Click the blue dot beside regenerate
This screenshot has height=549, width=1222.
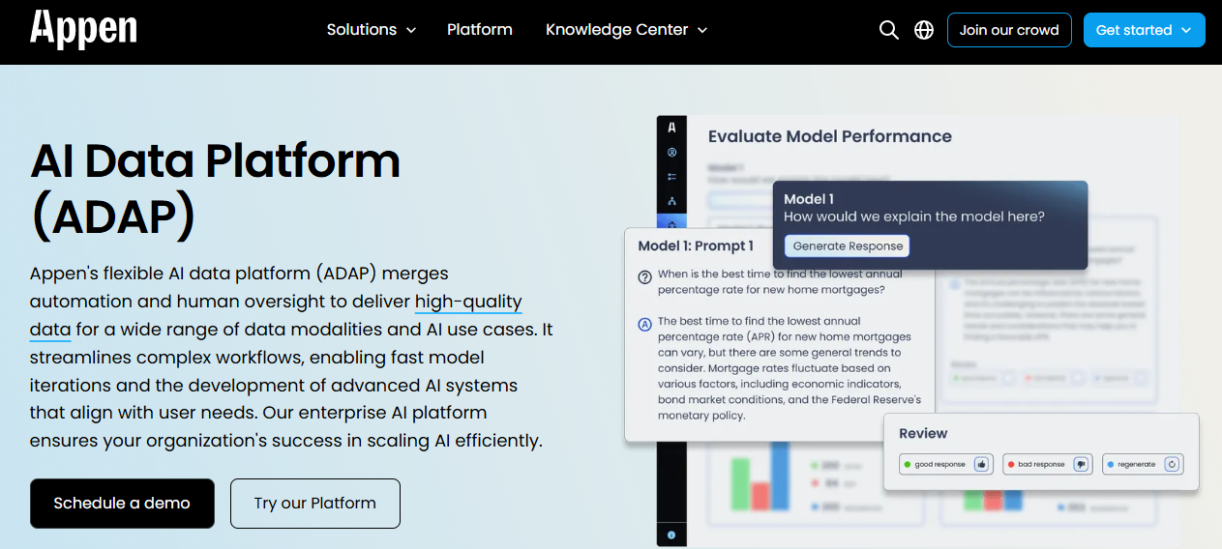tap(1111, 465)
